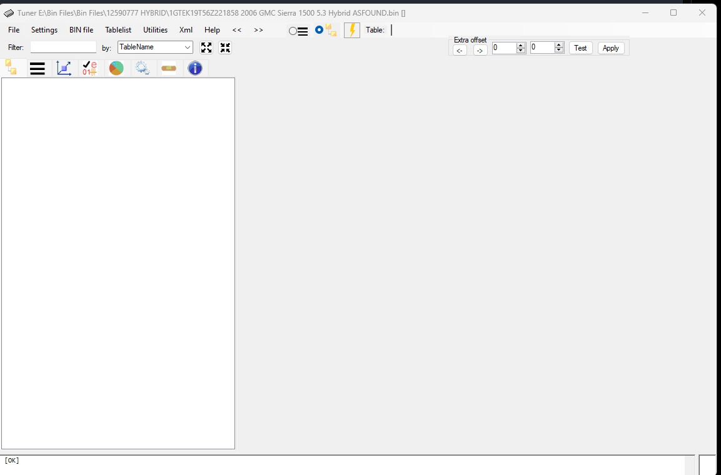Screen dimensions: 721x475
Task: Click the Filter text input field
Action: pyautogui.click(x=63, y=47)
